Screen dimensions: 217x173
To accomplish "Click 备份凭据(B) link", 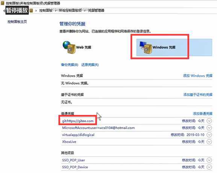I will pos(70,65).
